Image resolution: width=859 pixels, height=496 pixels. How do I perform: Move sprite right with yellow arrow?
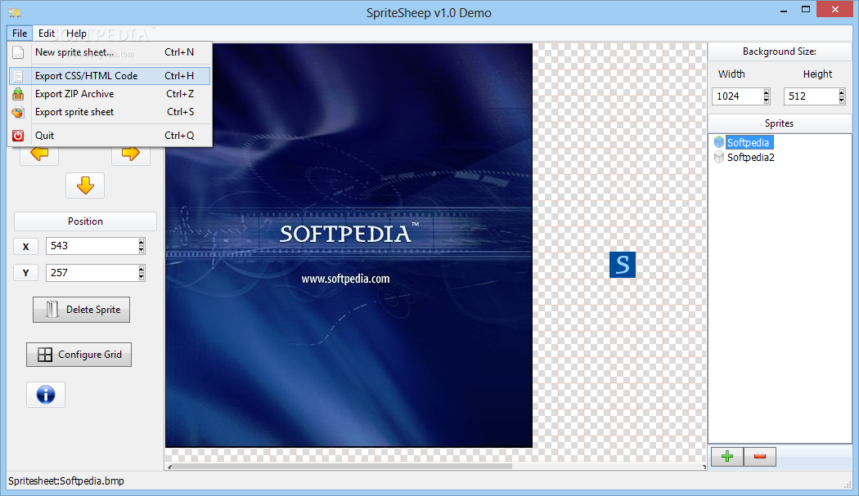click(131, 154)
